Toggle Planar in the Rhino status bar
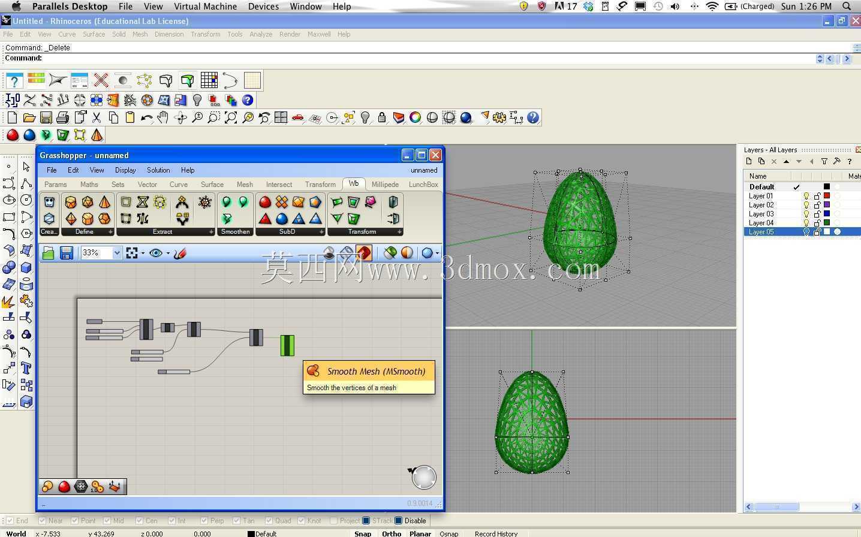 point(420,533)
